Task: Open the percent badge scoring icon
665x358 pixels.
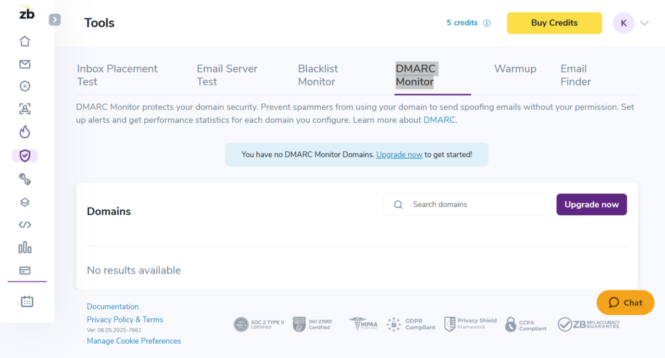Action: [x=25, y=86]
